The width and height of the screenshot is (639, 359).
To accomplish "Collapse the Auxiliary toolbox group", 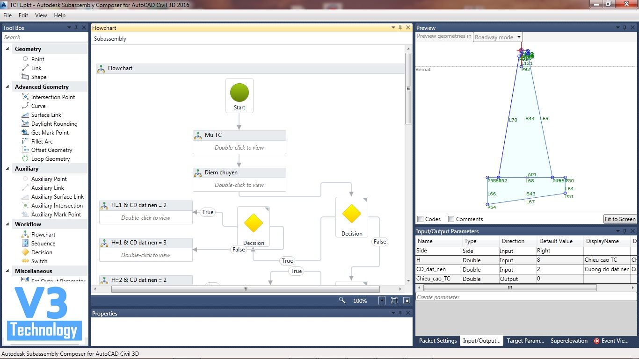I will tap(7, 169).
